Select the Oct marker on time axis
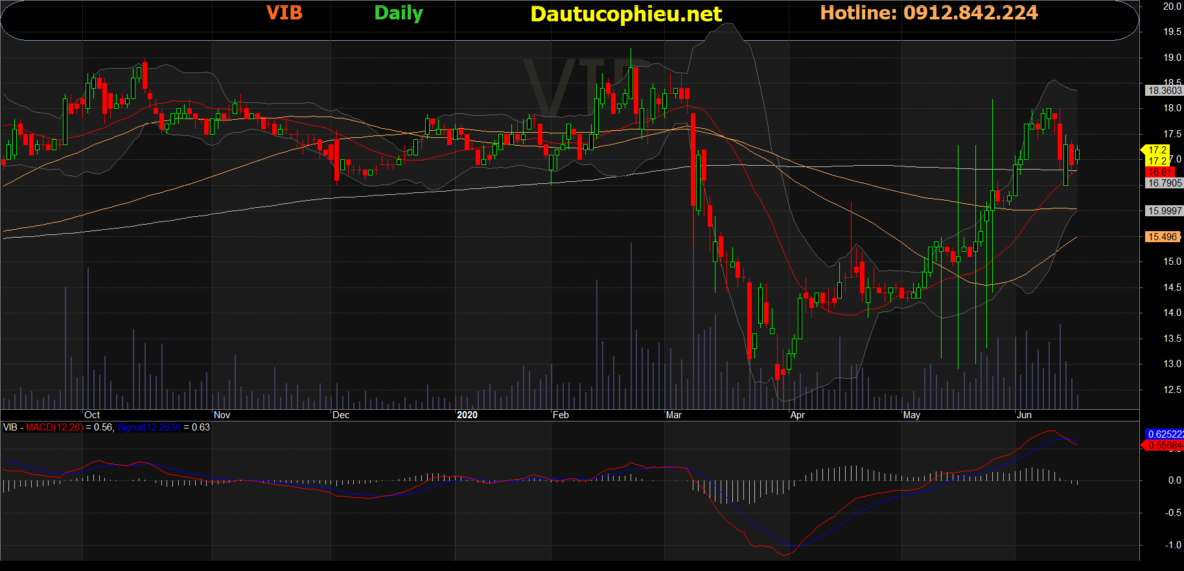Image resolution: width=1184 pixels, height=571 pixels. (x=92, y=415)
